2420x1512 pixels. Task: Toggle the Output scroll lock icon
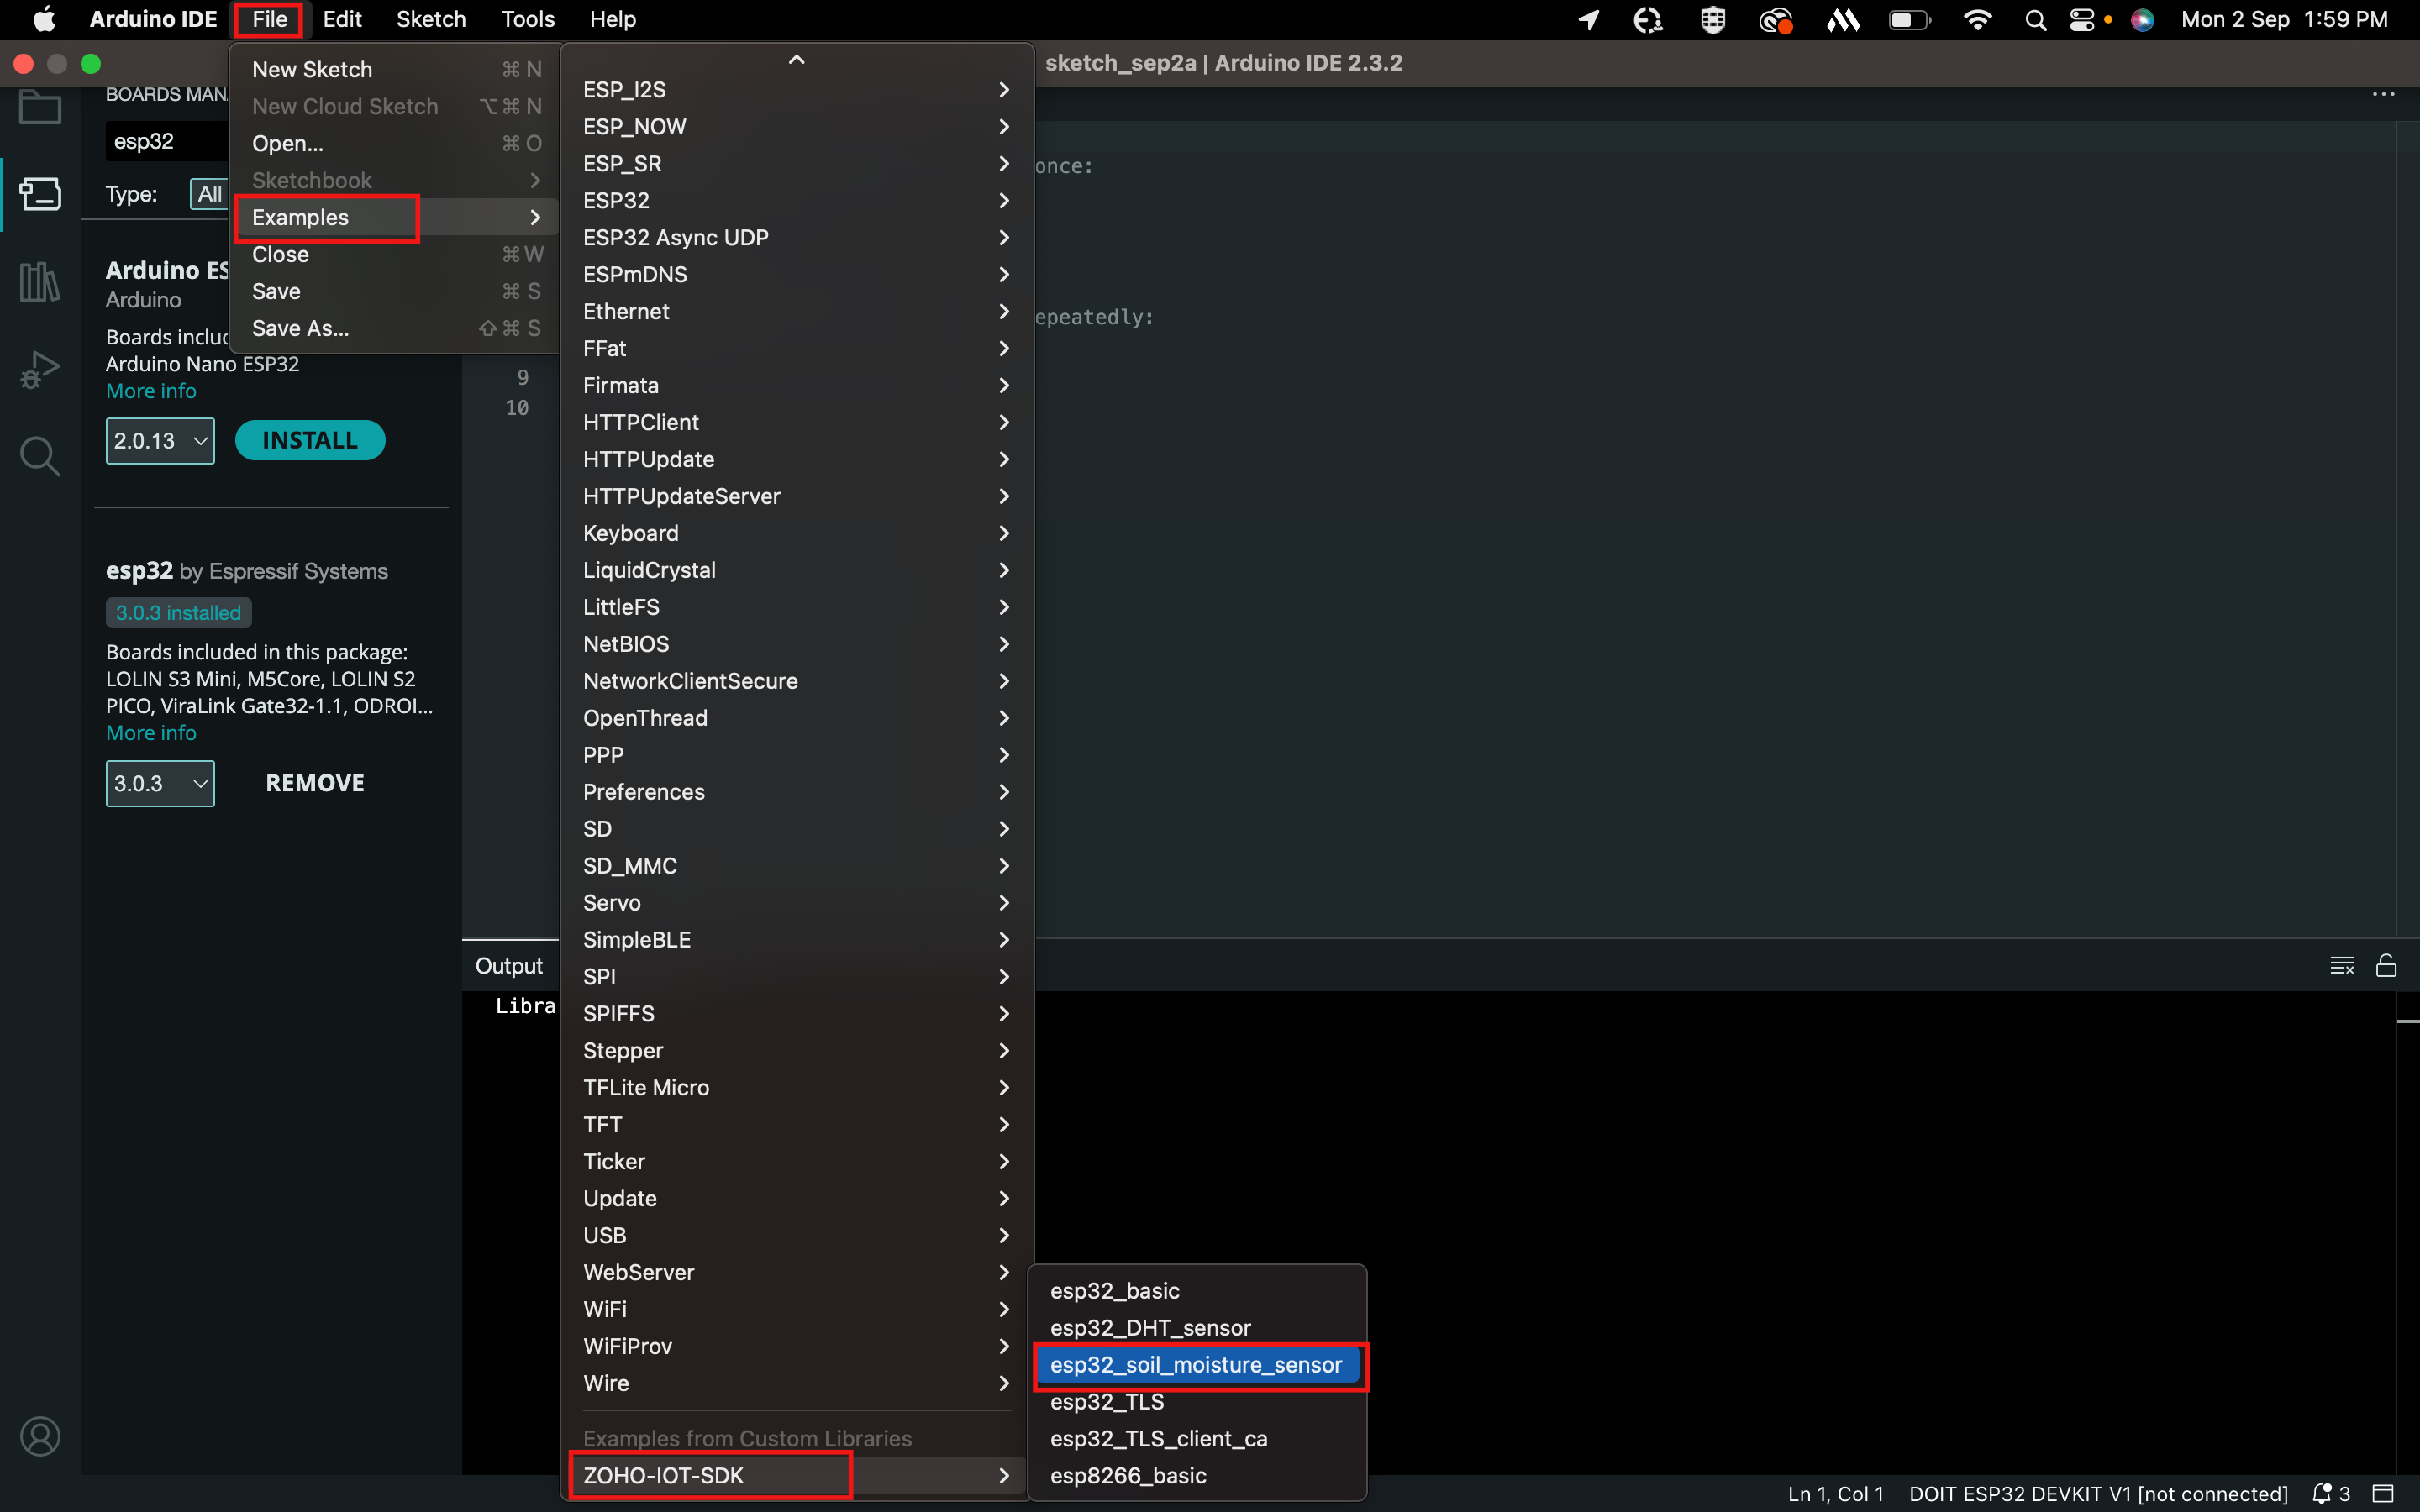[2386, 965]
